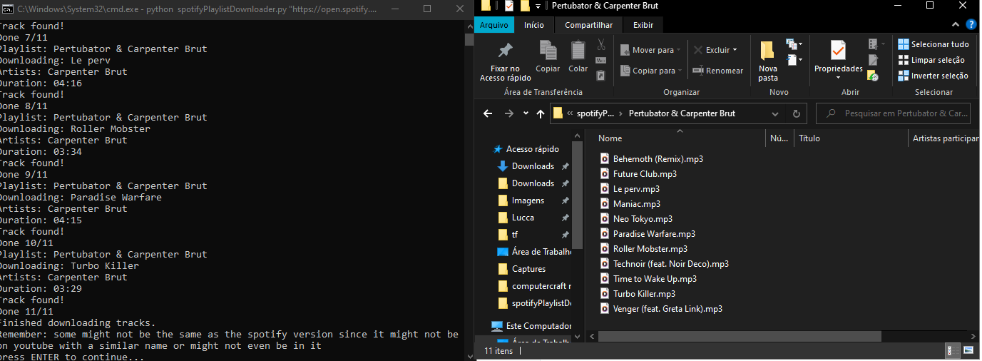Switch to the Exibir tab
Image resolution: width=982 pixels, height=361 pixels.
643,25
